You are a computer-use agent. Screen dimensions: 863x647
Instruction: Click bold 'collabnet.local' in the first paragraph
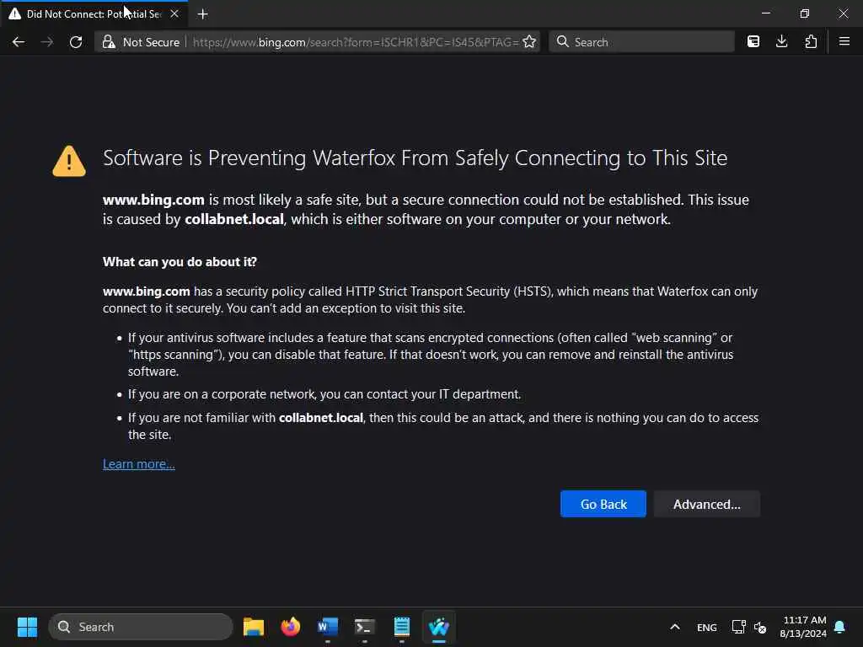[234, 219]
